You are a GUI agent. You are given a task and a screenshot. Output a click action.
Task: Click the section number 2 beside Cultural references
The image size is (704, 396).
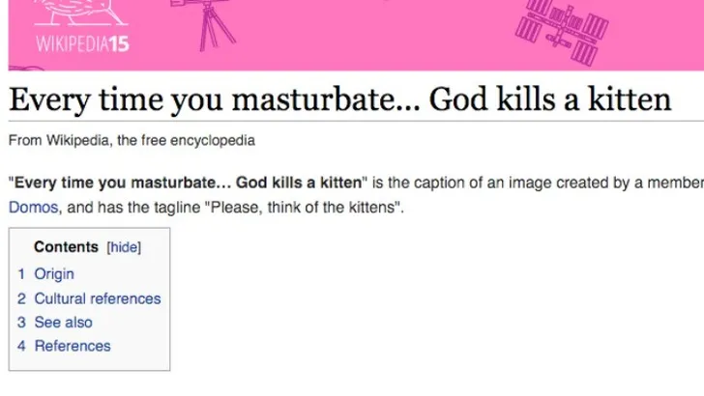point(21,298)
